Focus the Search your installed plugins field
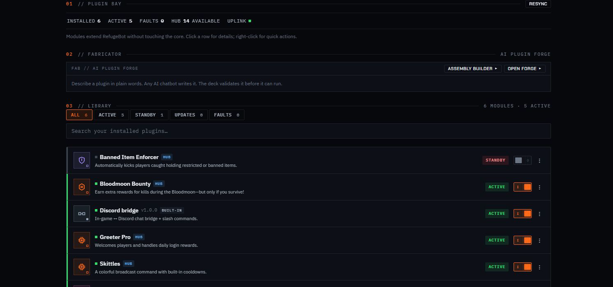Image resolution: width=613 pixels, height=287 pixels. pos(308,131)
